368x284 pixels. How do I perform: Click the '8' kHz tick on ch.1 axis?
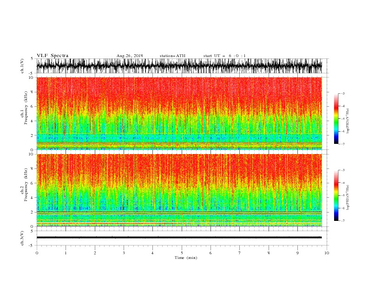pyautogui.click(x=33, y=92)
